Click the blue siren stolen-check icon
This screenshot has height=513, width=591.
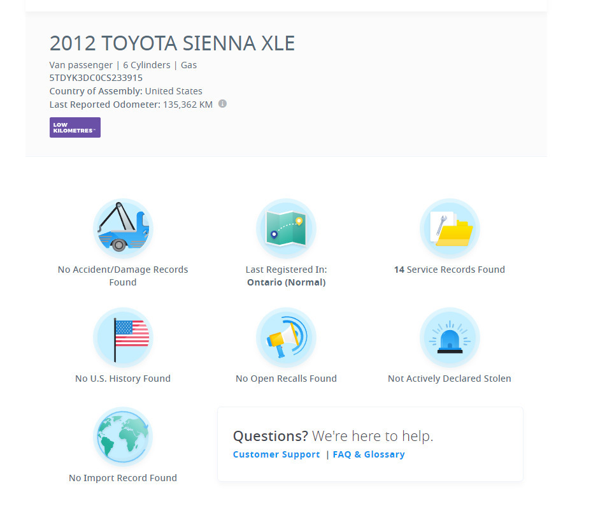click(x=450, y=337)
